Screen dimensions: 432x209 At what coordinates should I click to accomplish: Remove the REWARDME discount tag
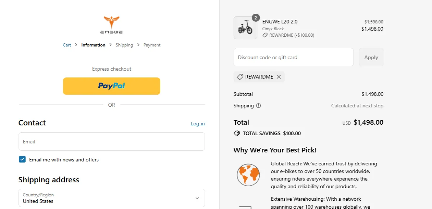[279, 77]
